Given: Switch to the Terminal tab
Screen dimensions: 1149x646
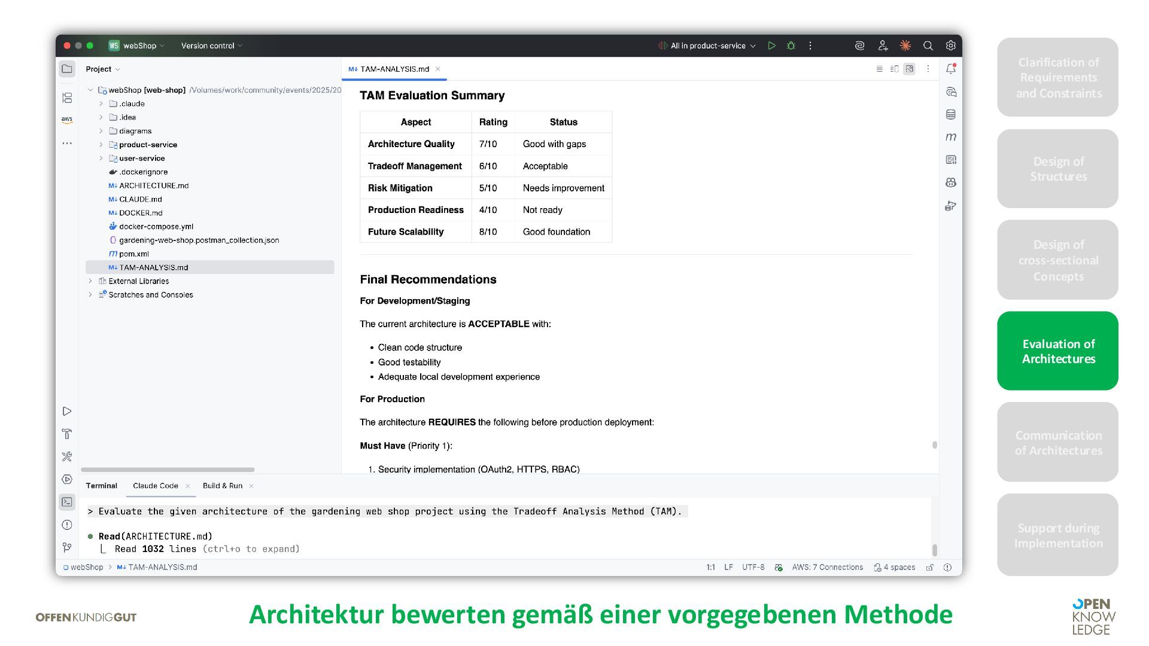Looking at the screenshot, I should tap(101, 486).
